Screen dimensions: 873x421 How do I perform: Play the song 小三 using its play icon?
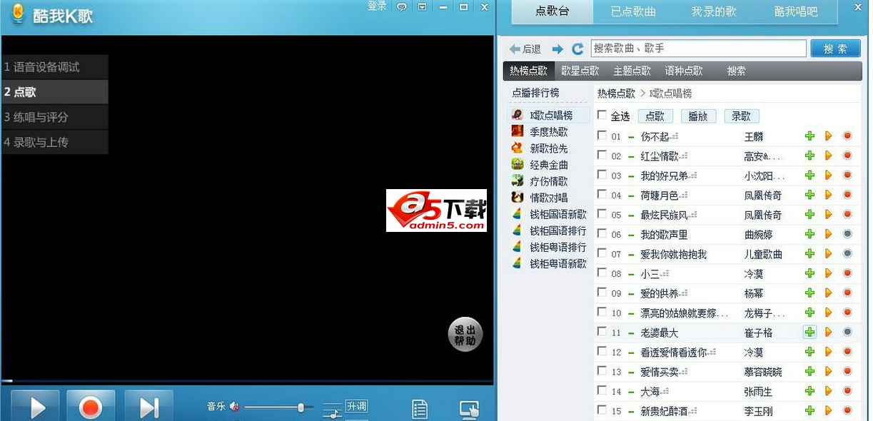point(828,273)
